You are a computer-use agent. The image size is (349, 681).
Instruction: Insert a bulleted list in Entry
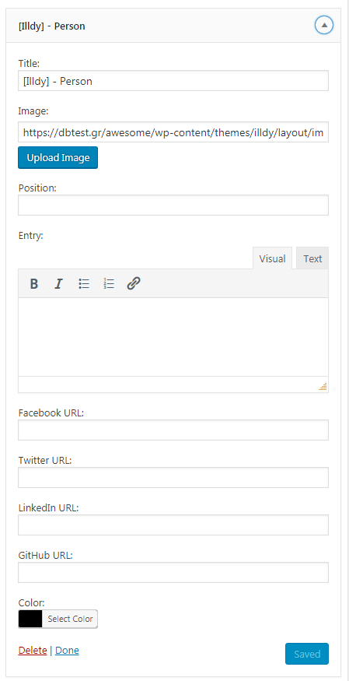tap(84, 284)
